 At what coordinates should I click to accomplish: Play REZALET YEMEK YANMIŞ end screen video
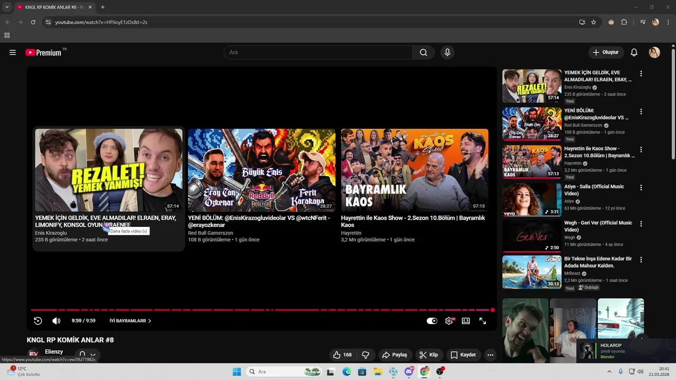(x=109, y=170)
